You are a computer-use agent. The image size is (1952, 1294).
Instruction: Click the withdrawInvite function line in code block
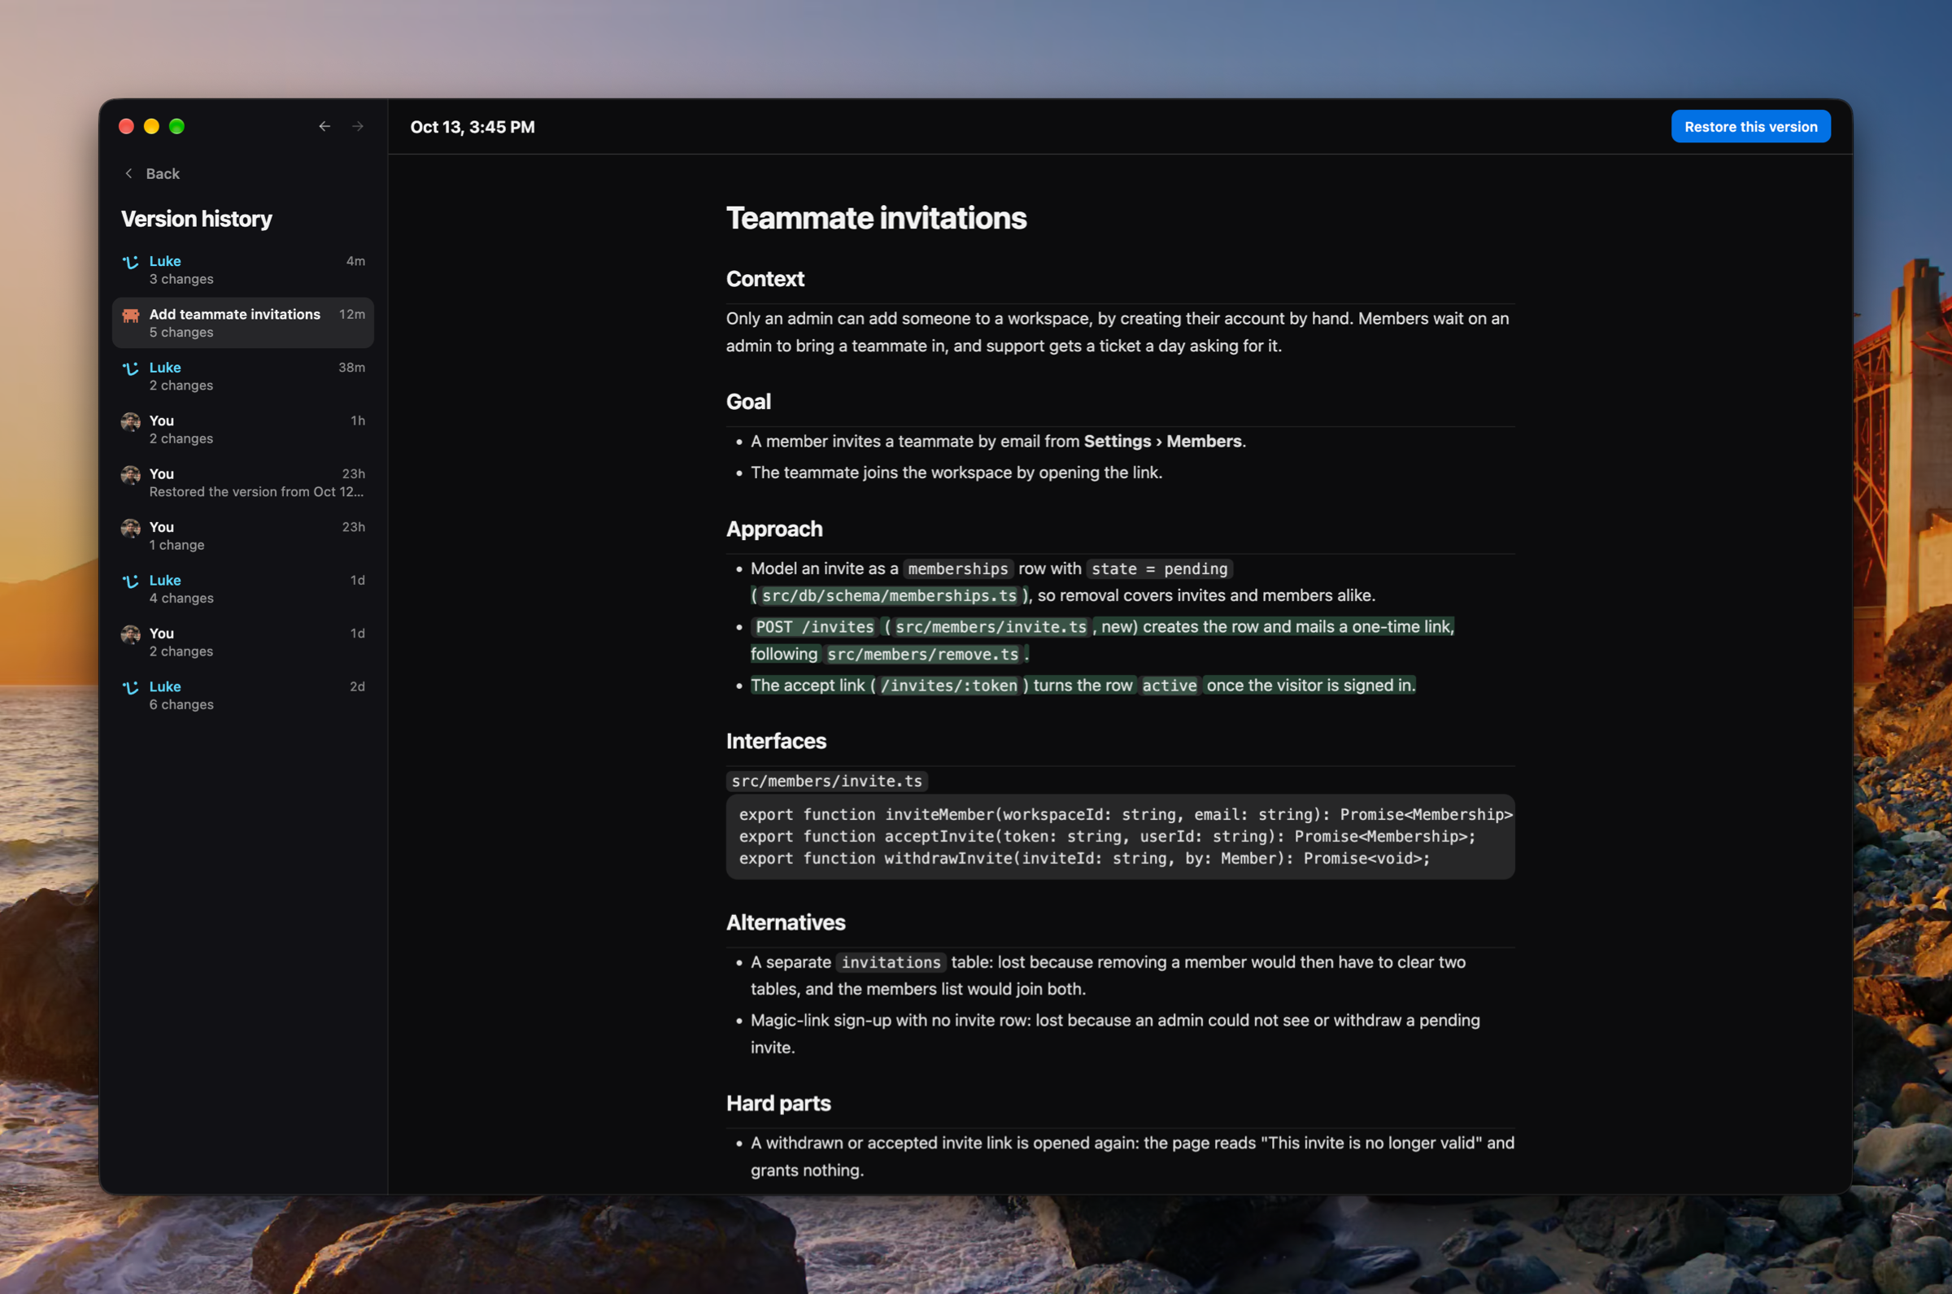(x=1084, y=859)
